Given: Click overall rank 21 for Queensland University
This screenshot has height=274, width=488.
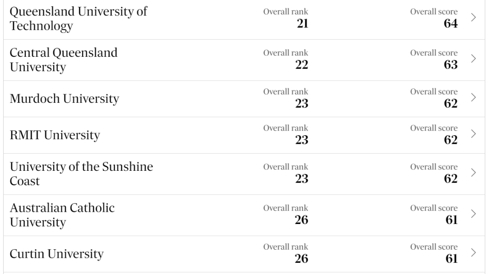Looking at the screenshot, I should point(302,23).
